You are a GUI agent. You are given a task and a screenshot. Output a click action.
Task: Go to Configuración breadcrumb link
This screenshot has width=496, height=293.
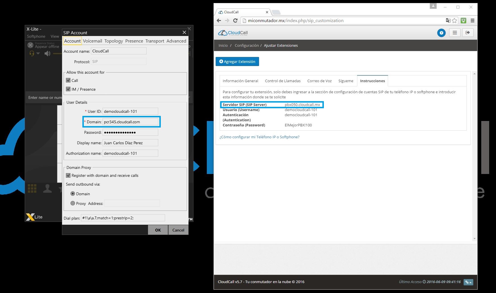pos(247,45)
